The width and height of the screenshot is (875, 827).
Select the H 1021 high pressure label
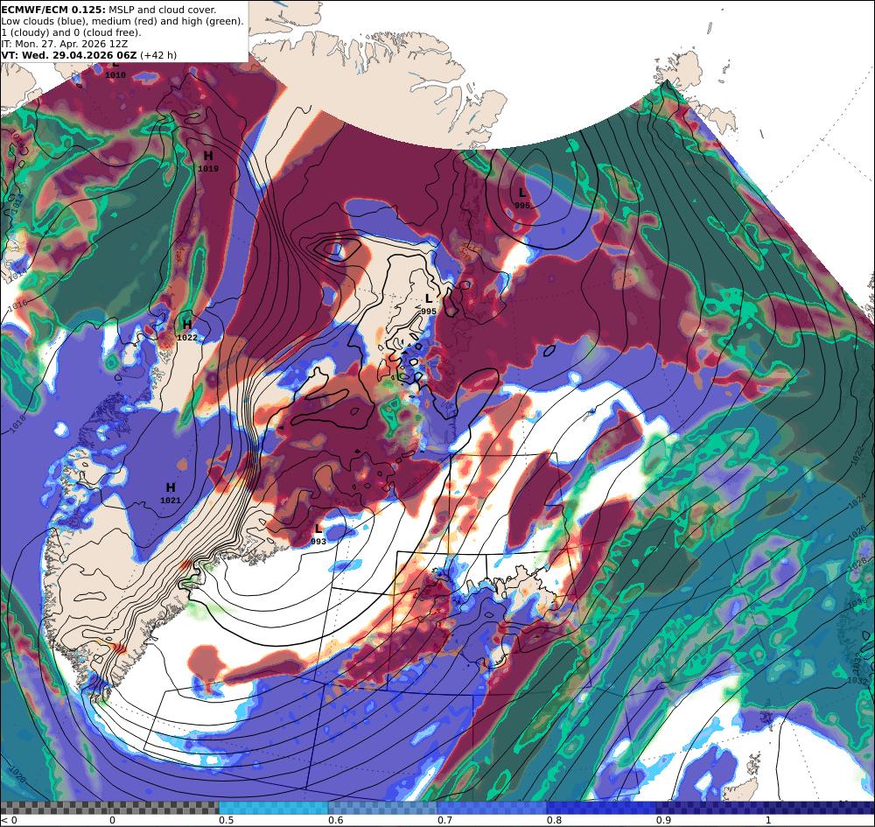[x=171, y=494]
